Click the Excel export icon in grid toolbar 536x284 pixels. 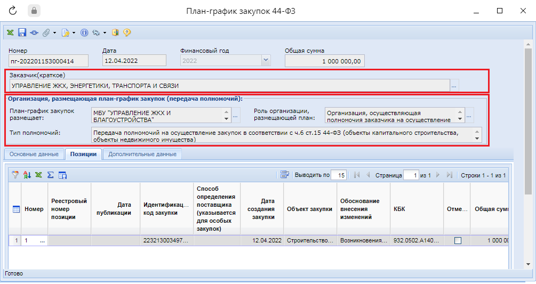(39, 175)
